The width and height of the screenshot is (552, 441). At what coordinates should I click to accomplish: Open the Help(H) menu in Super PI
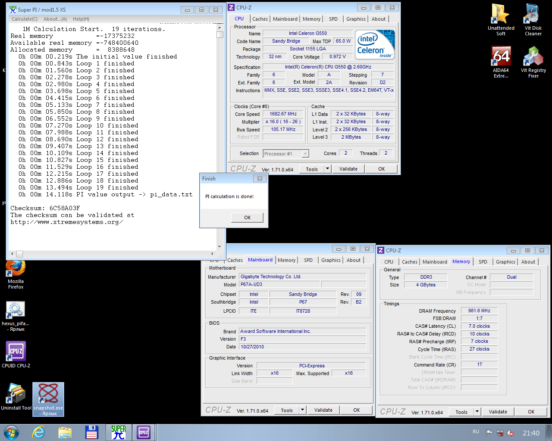pos(81,19)
